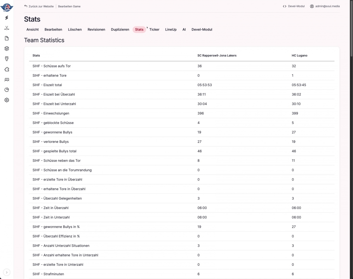Switch to the AI tab

(184, 29)
